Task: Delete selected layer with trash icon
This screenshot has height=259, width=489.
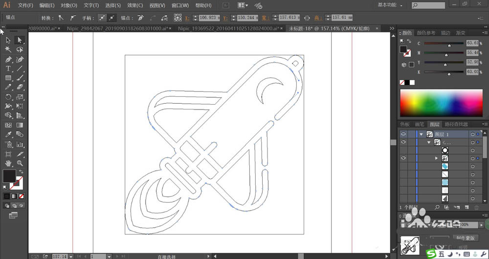Action: pyautogui.click(x=476, y=207)
